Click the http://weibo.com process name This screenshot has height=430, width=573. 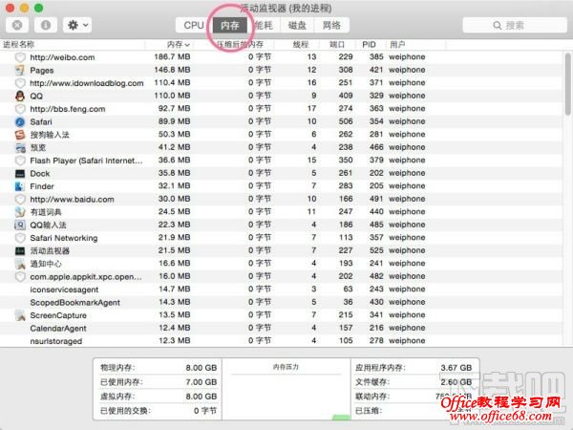62,57
